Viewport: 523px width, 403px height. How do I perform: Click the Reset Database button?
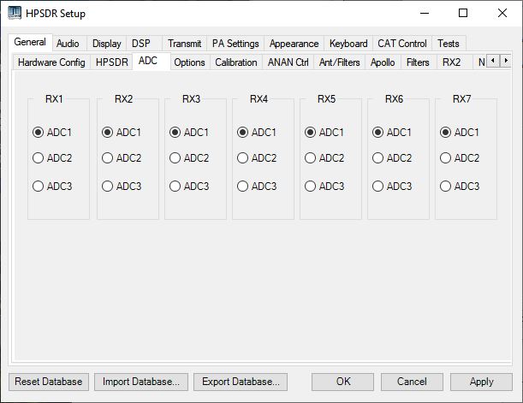[x=49, y=382]
